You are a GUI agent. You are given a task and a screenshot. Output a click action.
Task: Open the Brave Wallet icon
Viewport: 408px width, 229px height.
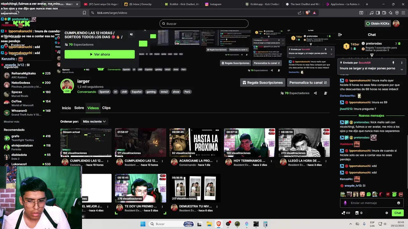tap(384, 13)
